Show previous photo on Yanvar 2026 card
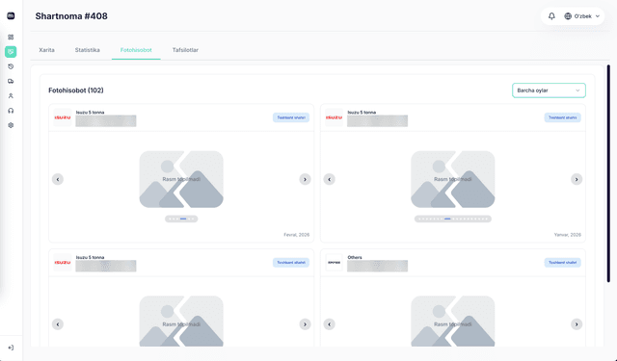The image size is (617, 361). coord(330,179)
